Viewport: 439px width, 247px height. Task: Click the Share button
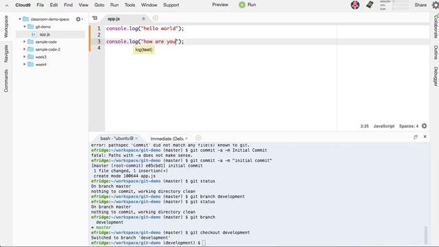click(420, 5)
